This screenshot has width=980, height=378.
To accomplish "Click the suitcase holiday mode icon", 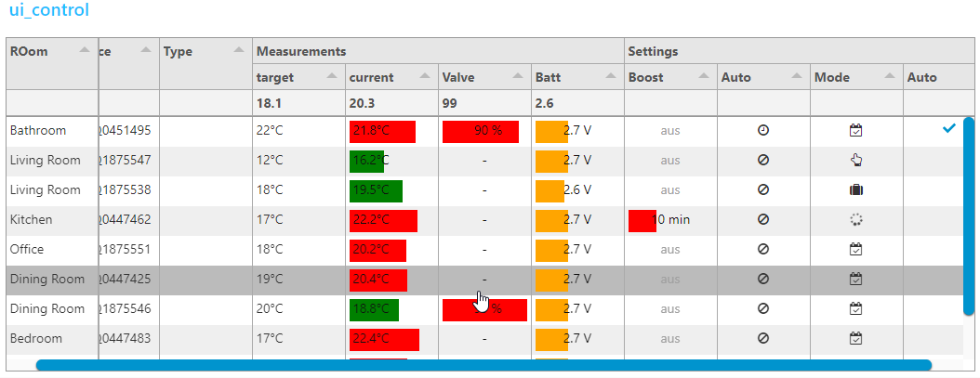I will click(856, 190).
